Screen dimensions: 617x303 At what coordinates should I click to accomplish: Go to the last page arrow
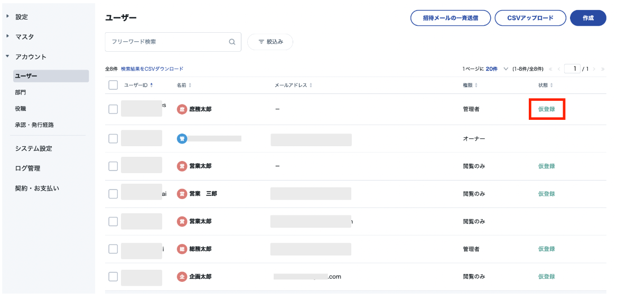click(x=603, y=69)
